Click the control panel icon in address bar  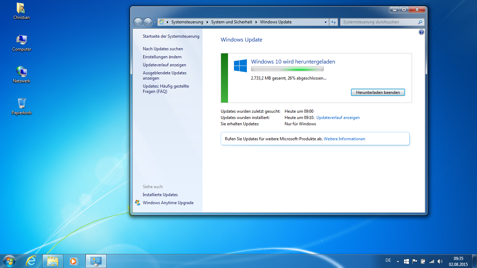click(161, 22)
